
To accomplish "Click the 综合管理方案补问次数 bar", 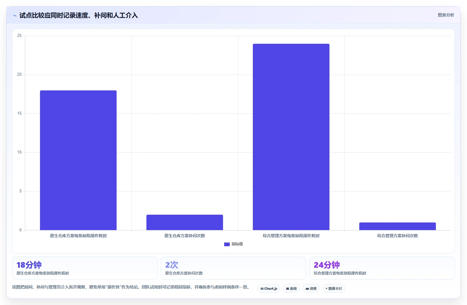I will 397,226.
